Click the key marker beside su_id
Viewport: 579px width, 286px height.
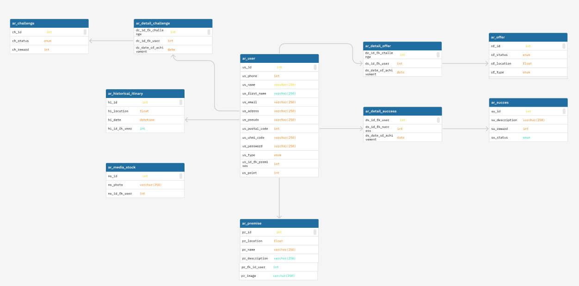564,111
